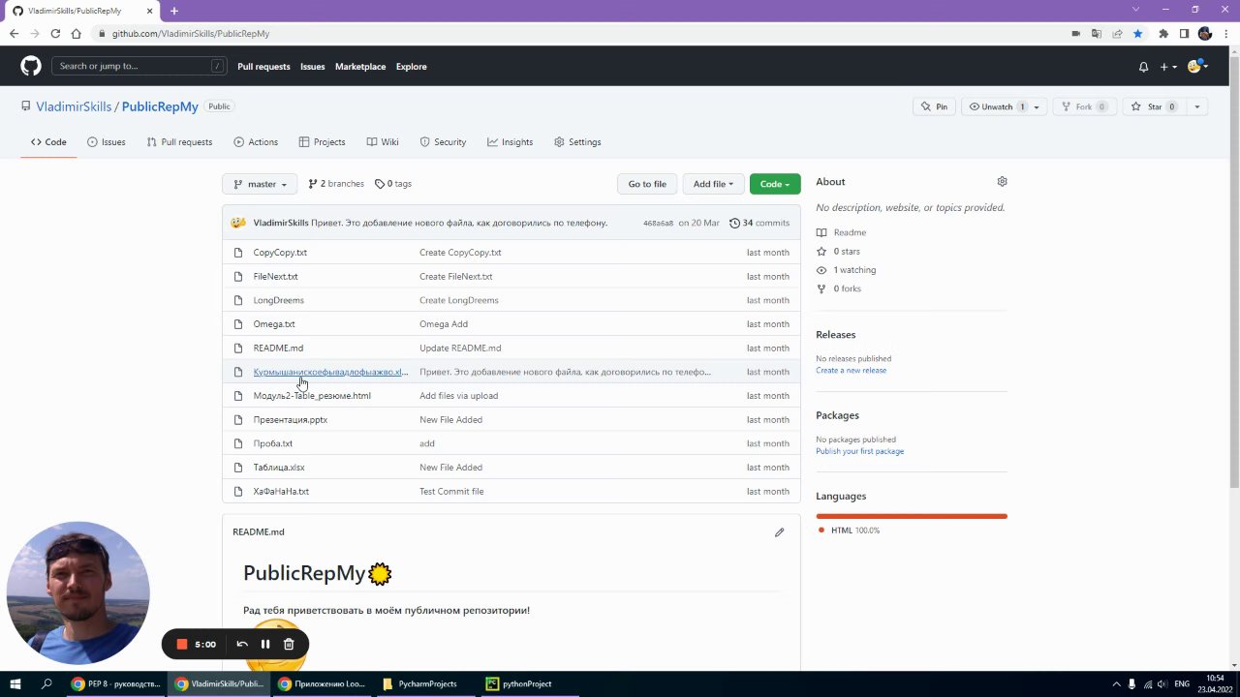The width and height of the screenshot is (1240, 697).
Task: View the 0 tags link
Action: tap(393, 184)
